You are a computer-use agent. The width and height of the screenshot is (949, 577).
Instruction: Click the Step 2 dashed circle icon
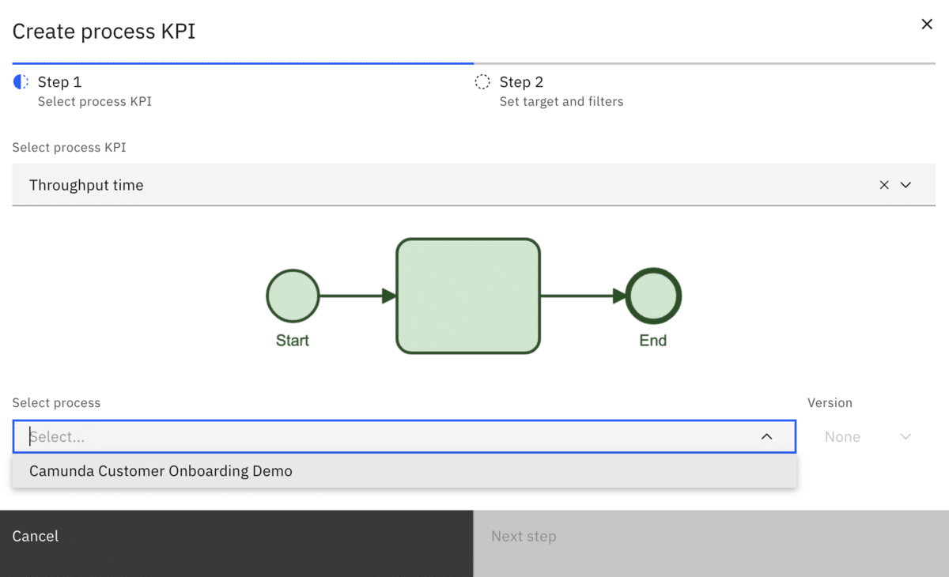point(482,82)
